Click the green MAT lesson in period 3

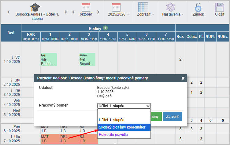(x=87, y=60)
